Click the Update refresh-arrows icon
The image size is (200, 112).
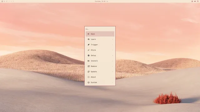point(88,72)
